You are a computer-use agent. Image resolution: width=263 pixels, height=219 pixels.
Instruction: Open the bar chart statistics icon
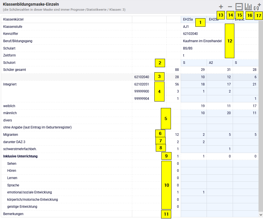coord(248,7)
